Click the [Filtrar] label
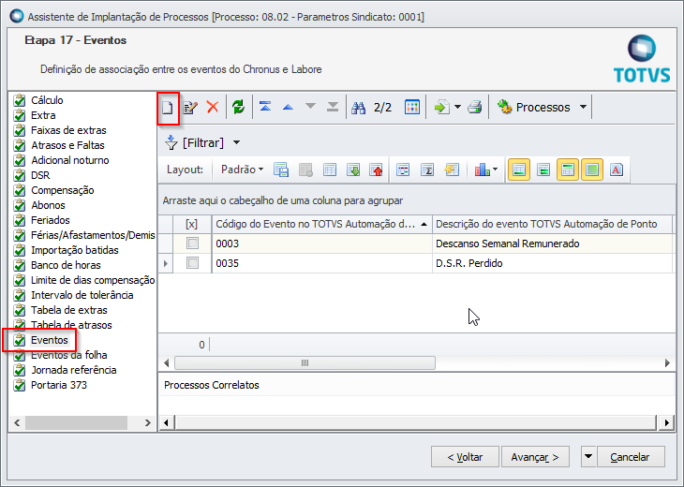Image resolution: width=684 pixels, height=487 pixels. [202, 142]
